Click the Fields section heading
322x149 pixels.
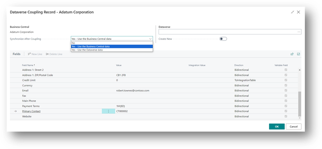17,54
